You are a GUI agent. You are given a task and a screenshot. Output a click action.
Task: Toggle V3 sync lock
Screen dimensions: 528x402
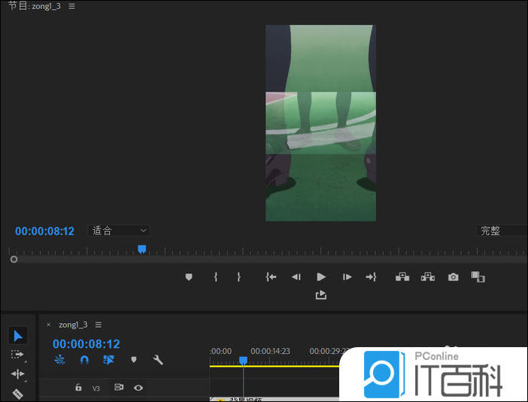(x=118, y=388)
